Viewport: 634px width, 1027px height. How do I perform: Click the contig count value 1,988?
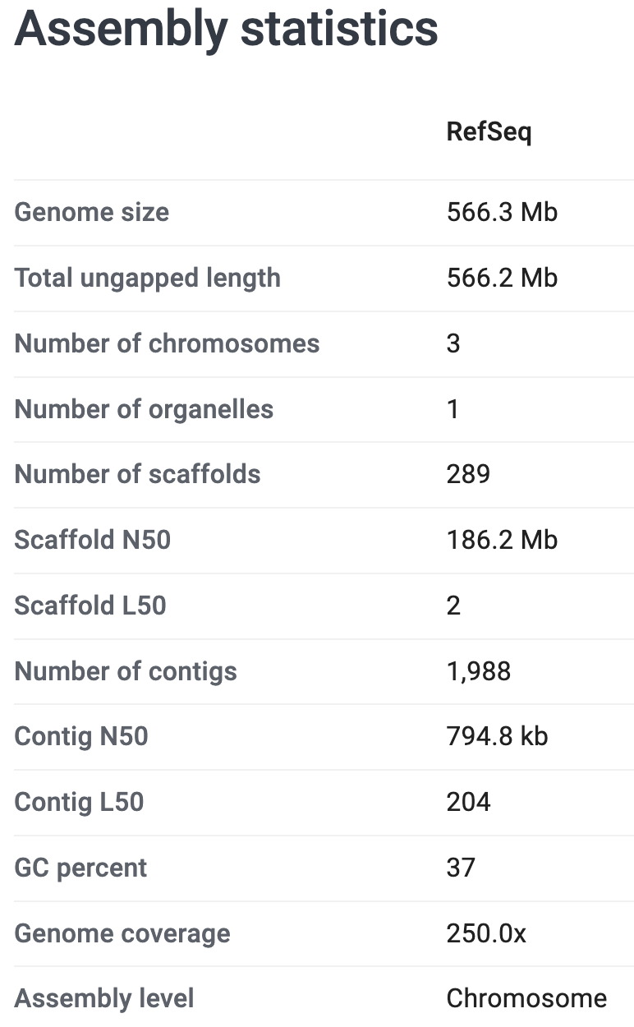click(x=478, y=671)
